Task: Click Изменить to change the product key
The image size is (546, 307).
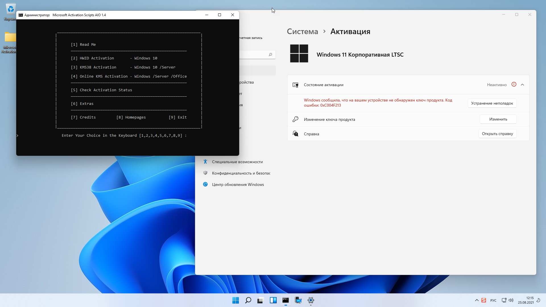Action: pos(498,119)
